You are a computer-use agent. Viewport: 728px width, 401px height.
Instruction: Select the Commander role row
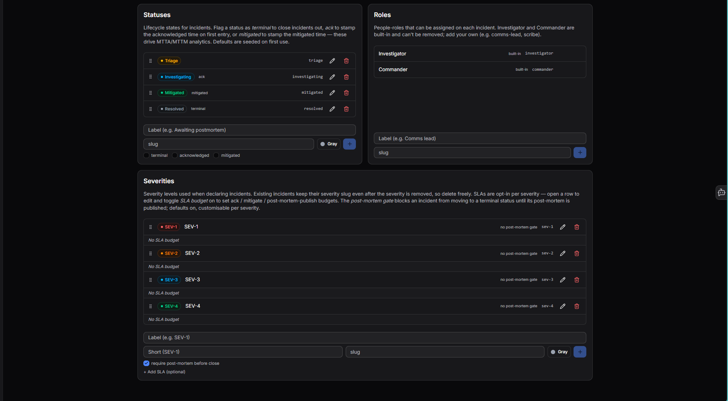(x=480, y=69)
